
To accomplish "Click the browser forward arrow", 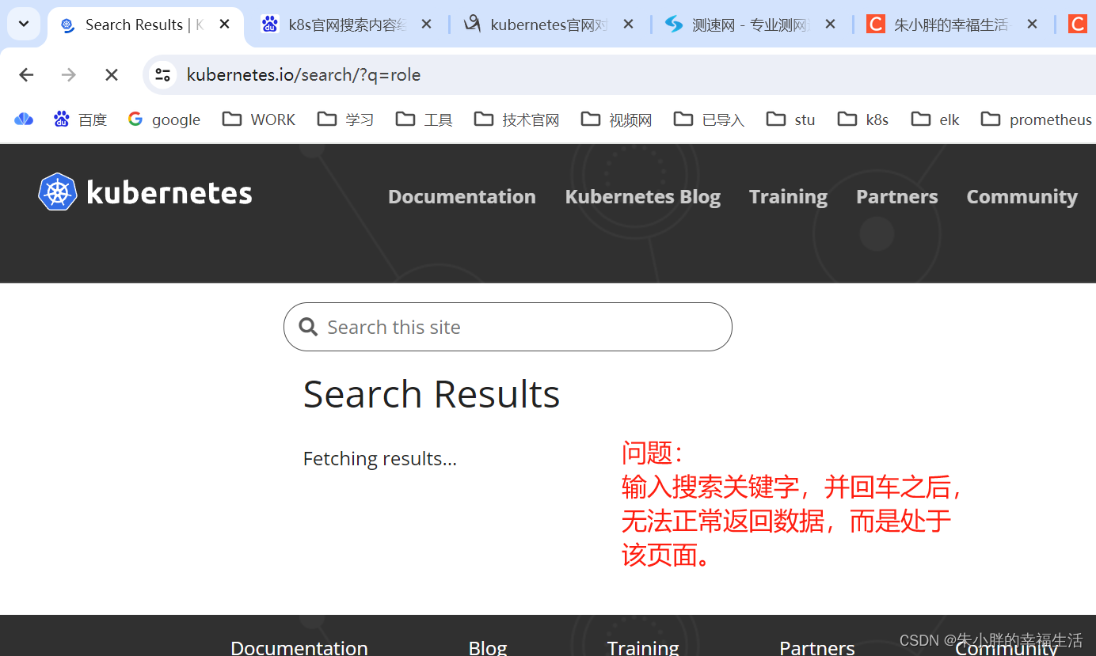I will (x=69, y=75).
